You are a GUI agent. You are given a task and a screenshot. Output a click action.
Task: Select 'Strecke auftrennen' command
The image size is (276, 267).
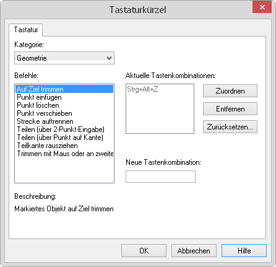click(64, 121)
